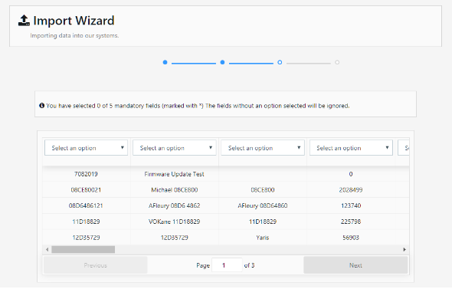Select cell VOKane 11D18829
Image resolution: width=452 pixels, height=289 pixels.
pyautogui.click(x=174, y=222)
